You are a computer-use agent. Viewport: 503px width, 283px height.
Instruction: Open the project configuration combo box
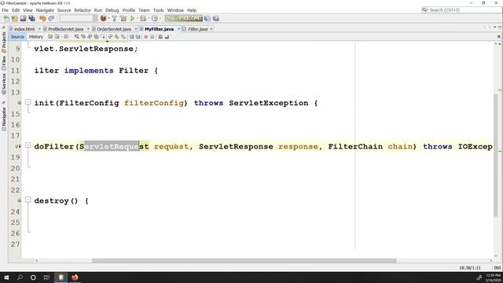click(x=79, y=19)
